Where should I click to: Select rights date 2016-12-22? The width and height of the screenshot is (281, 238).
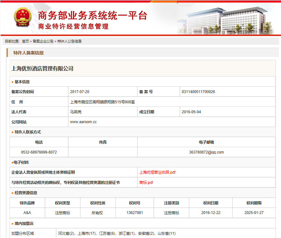point(211,213)
